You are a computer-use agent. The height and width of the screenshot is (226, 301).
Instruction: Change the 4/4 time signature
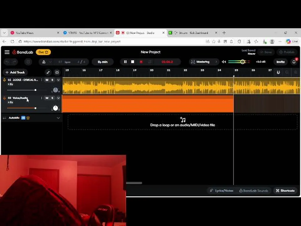pyautogui.click(x=81, y=62)
